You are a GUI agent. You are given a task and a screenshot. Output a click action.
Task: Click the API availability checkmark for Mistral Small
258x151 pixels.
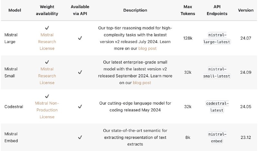click(80, 72)
